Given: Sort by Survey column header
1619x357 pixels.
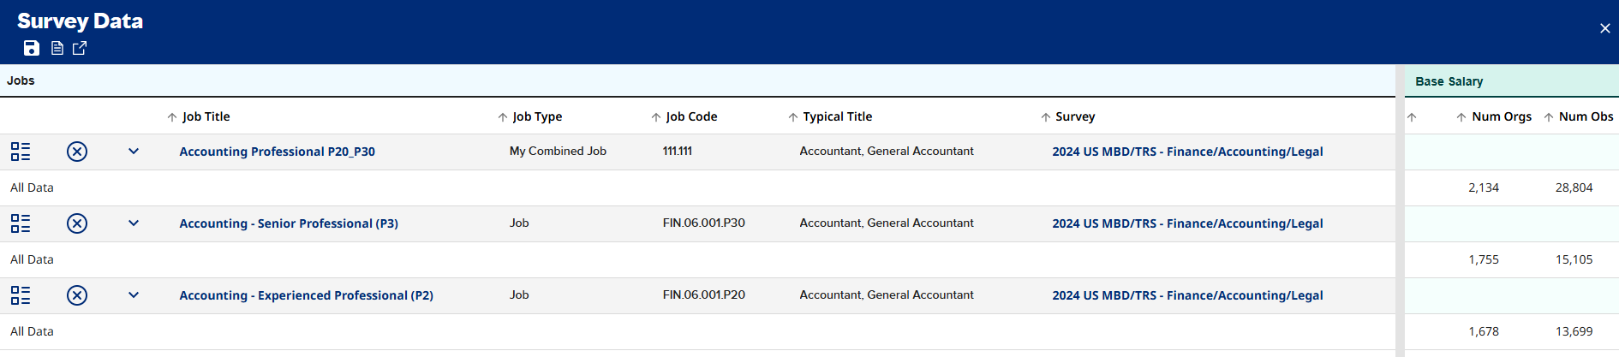Looking at the screenshot, I should [x=1074, y=116].
